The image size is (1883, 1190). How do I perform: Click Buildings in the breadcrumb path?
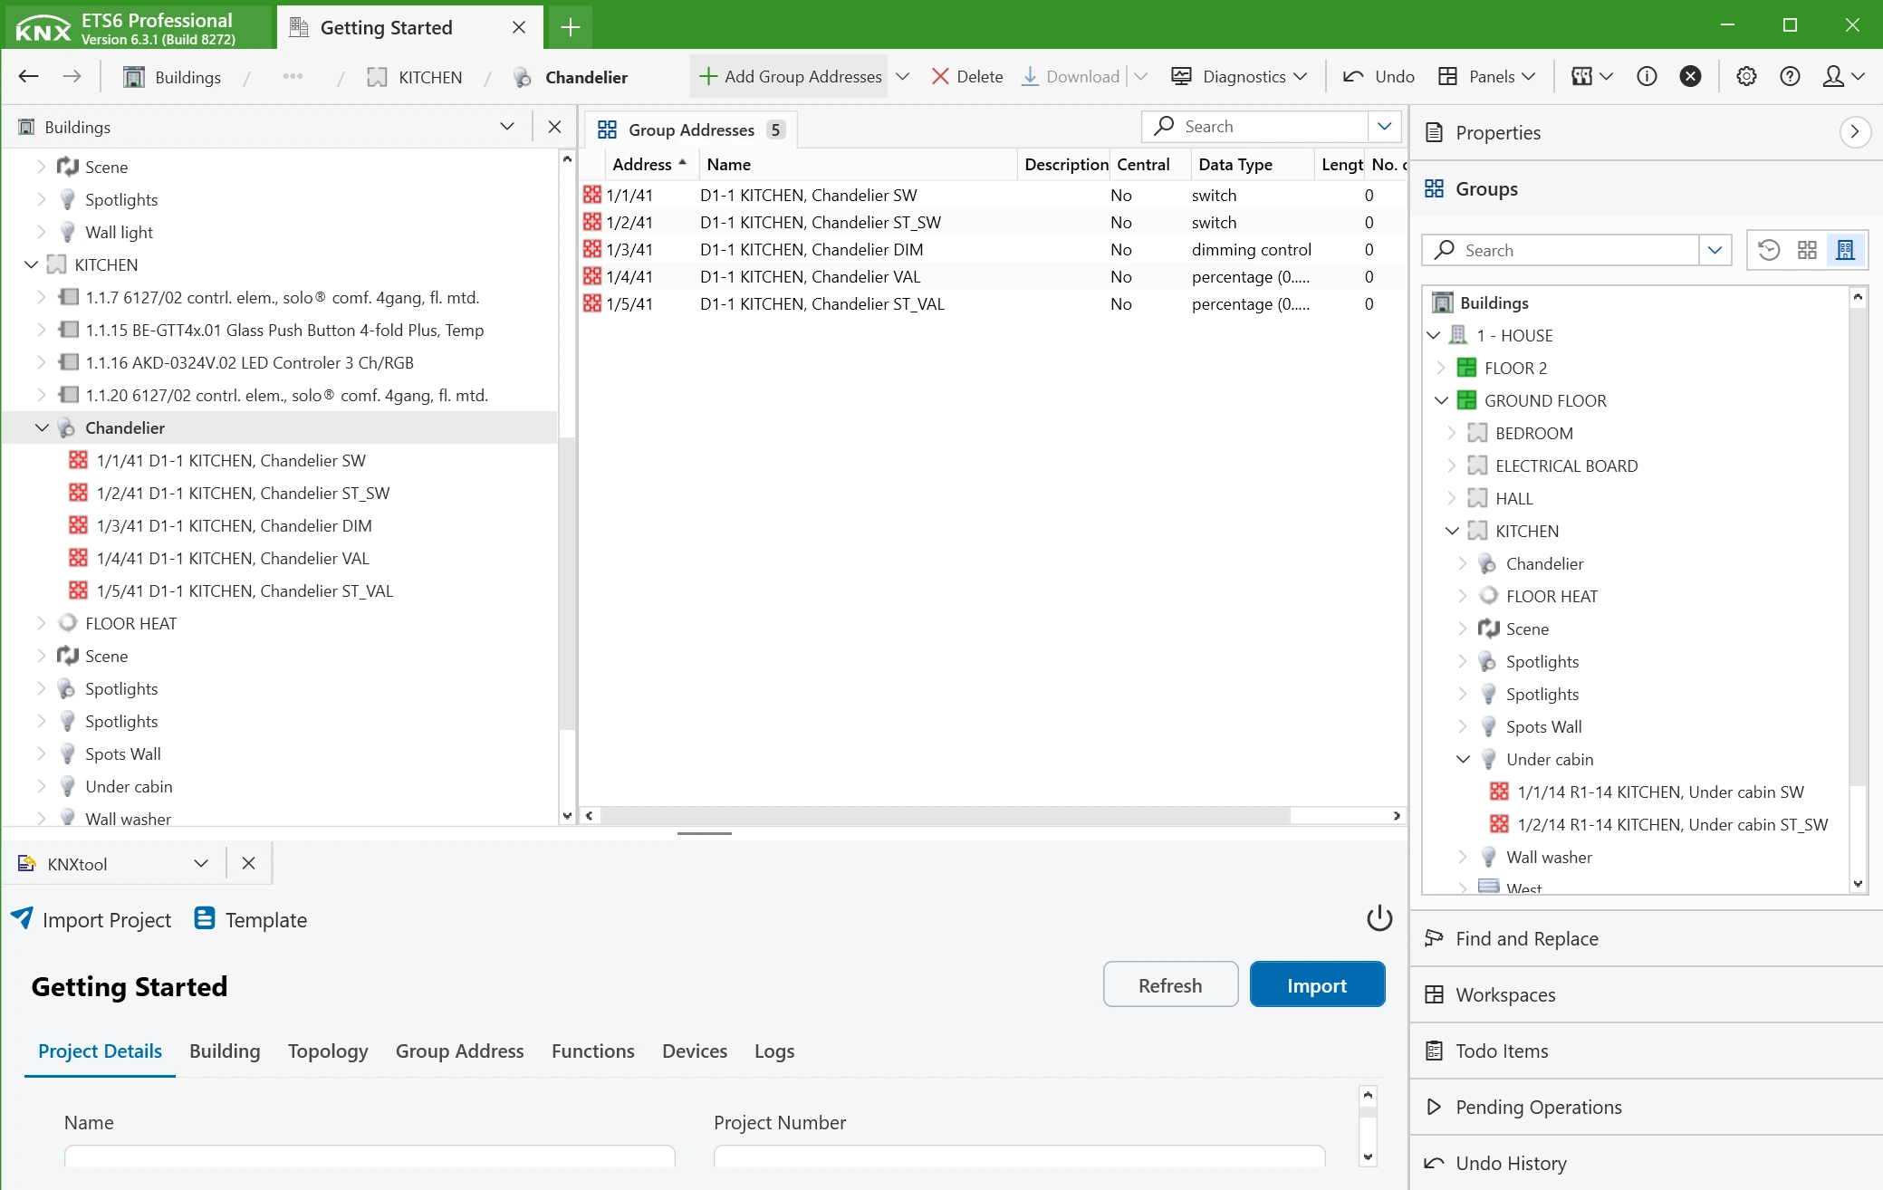tap(172, 77)
